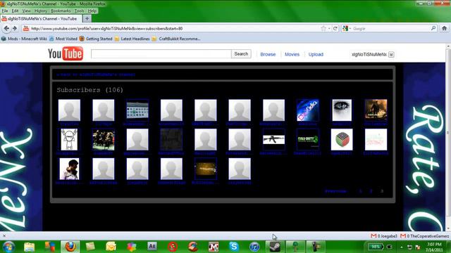Bookmark page with the star icon

(323, 28)
